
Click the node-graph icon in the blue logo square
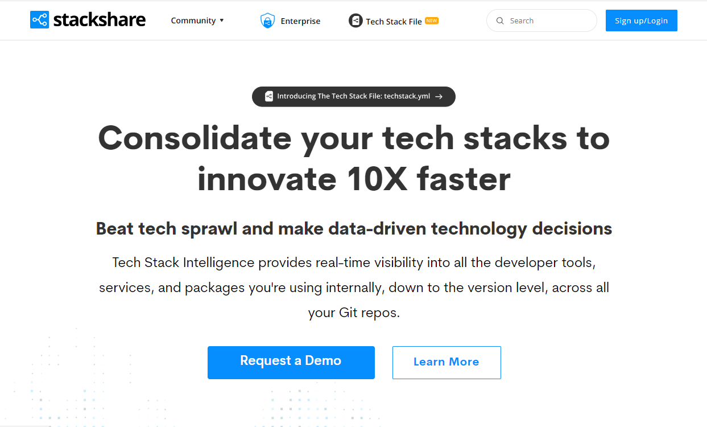click(x=39, y=19)
